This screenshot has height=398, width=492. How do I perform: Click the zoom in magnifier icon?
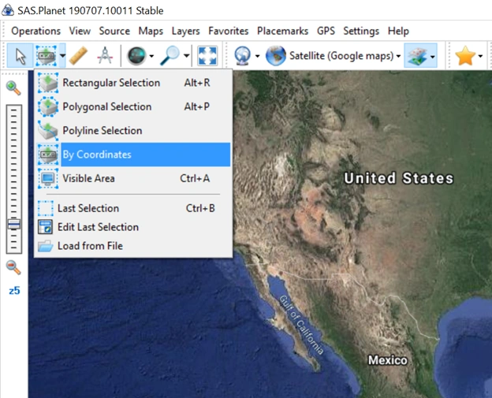[x=13, y=87]
